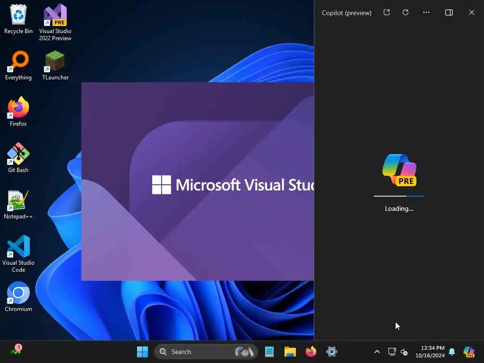The image size is (484, 363).
Task: Click the Copilot loading progress bar
Action: tap(399, 196)
